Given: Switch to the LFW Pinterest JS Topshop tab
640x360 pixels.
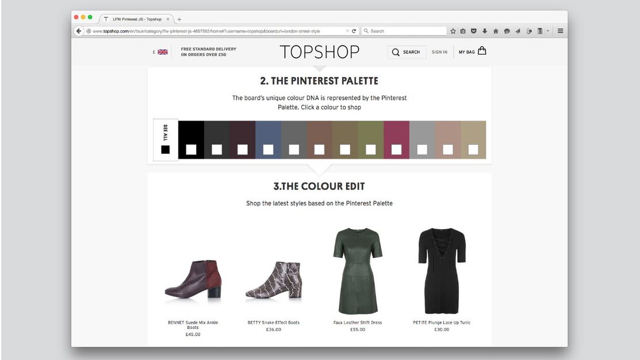Looking at the screenshot, I should (138, 18).
